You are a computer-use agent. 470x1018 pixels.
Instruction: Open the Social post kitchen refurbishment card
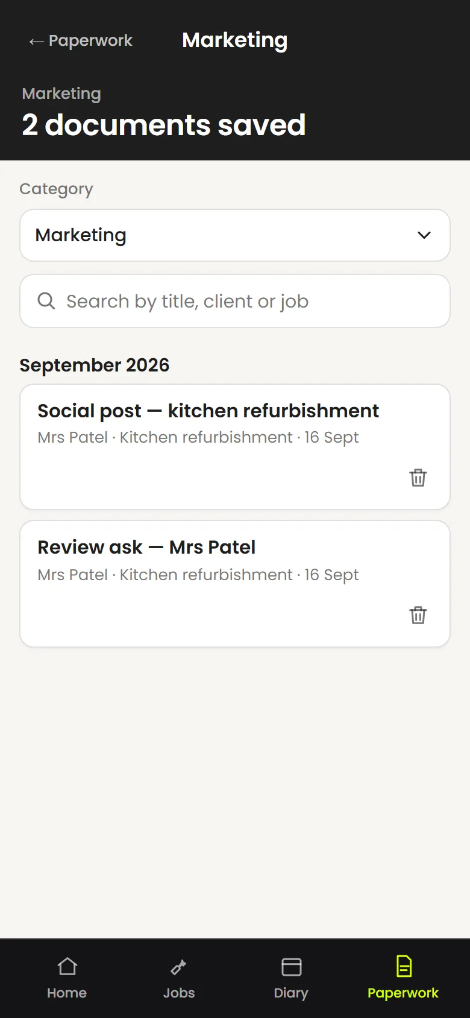click(x=235, y=447)
